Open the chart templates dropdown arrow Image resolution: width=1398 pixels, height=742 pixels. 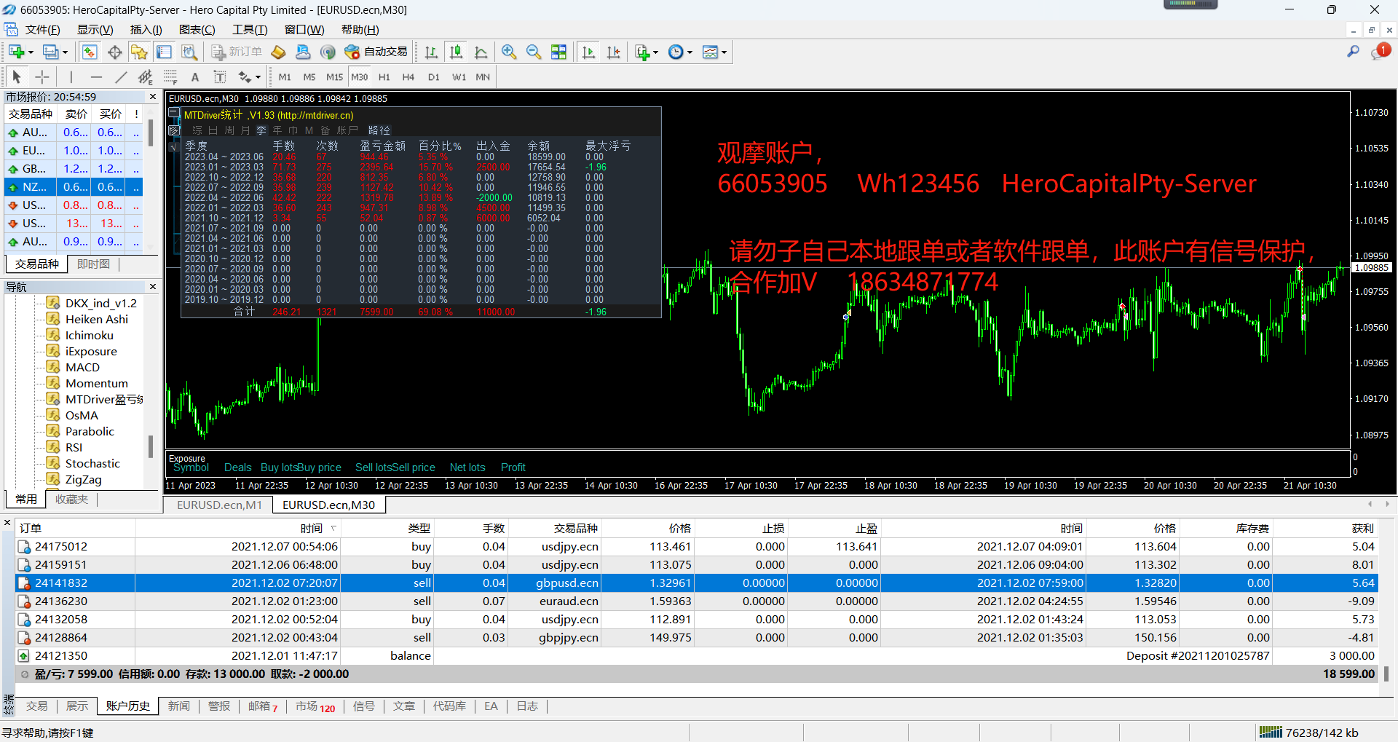pyautogui.click(x=724, y=52)
